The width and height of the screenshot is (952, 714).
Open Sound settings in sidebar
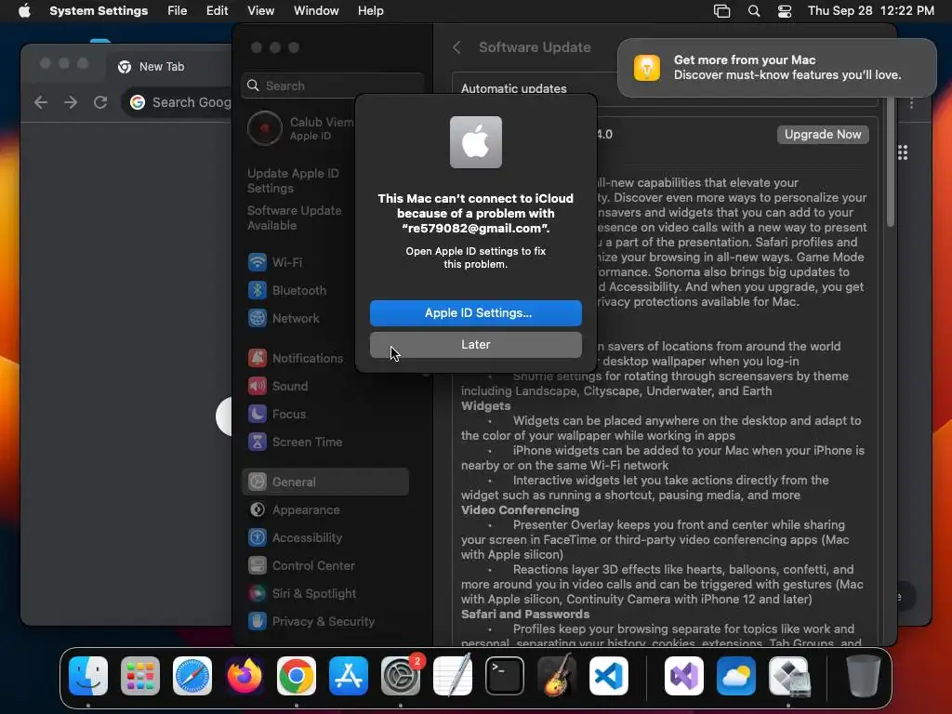325,386
